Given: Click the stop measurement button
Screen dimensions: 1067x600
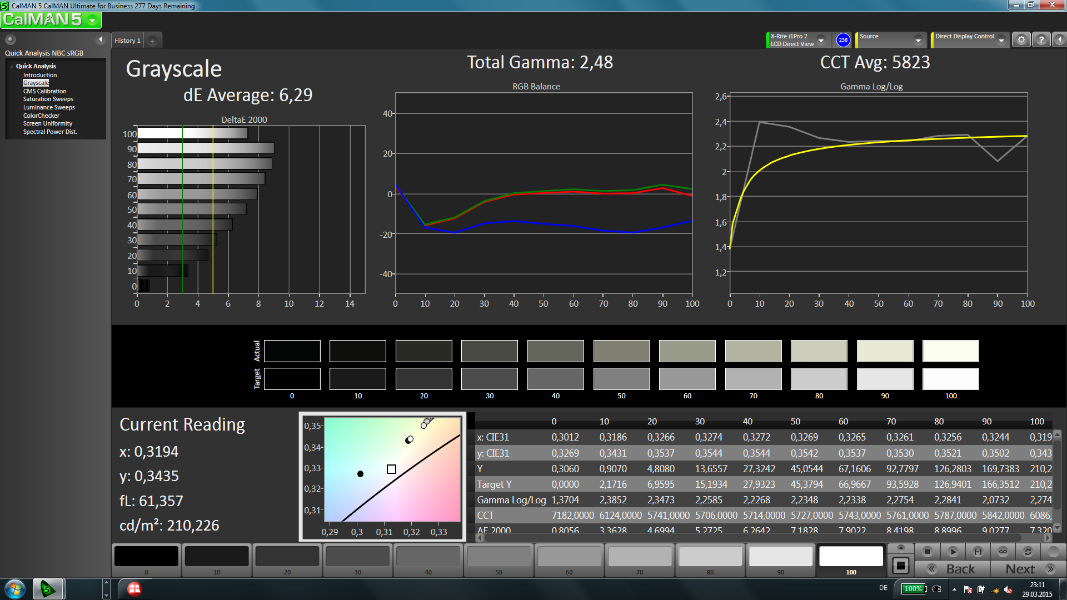Looking at the screenshot, I should click(x=927, y=552).
